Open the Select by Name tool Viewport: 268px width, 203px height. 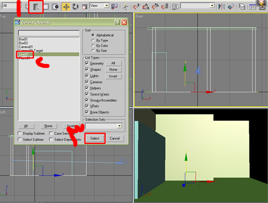37,7
